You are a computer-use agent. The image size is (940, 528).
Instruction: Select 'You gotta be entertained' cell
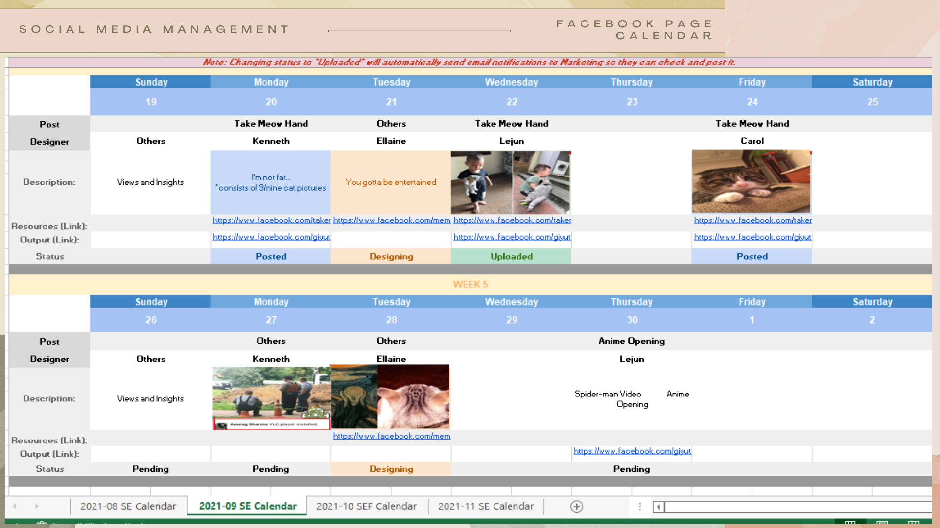tap(391, 182)
